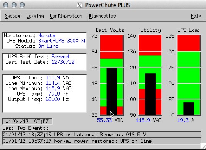Click the red upper zone of UPS Load
206x150 pixels.
[x=189, y=43]
